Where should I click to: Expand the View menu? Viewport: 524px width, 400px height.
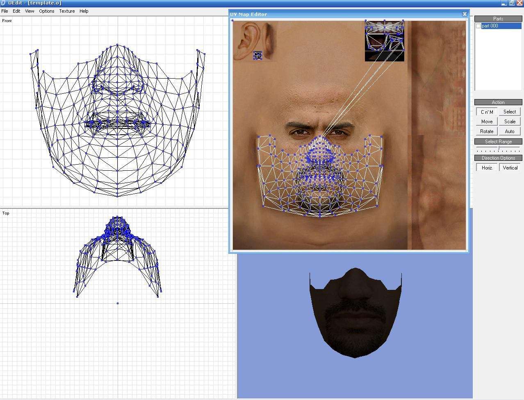tap(30, 11)
